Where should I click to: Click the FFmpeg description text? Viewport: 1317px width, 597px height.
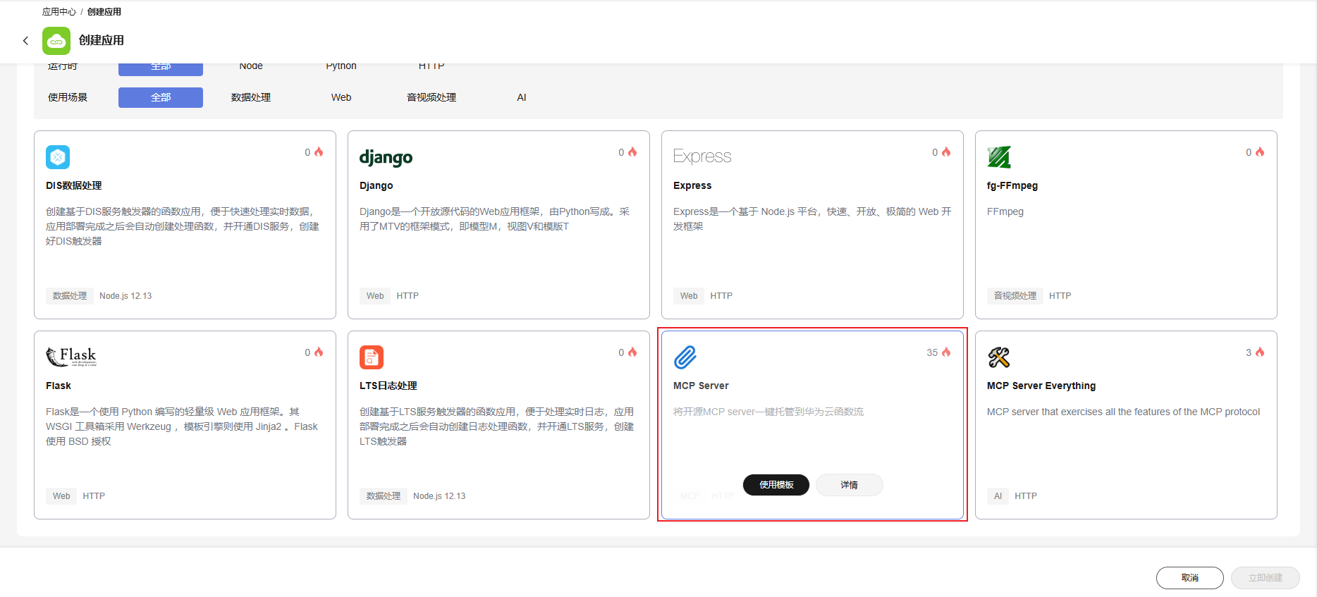(1005, 211)
